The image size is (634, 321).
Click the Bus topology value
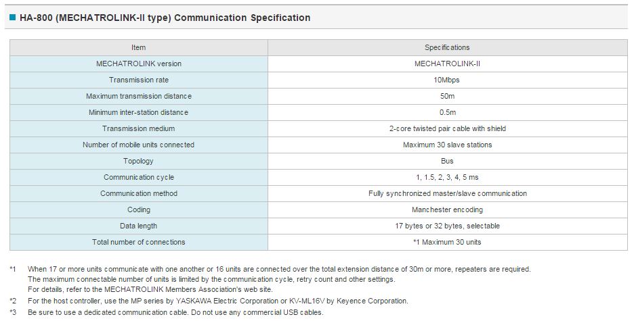pyautogui.click(x=447, y=161)
